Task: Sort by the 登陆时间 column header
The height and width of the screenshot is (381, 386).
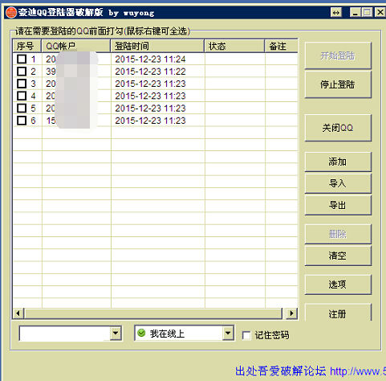Action: (157, 46)
